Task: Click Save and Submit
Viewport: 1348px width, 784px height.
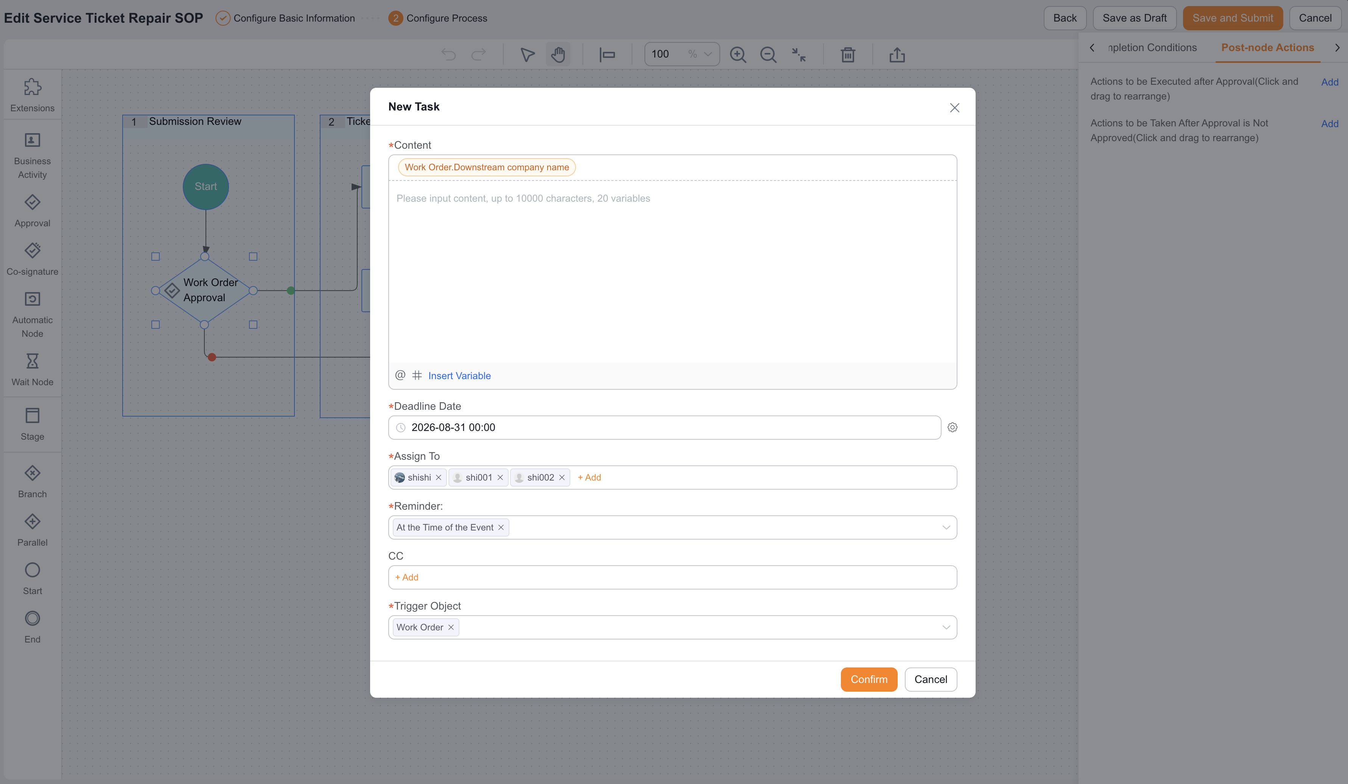Action: (1233, 18)
